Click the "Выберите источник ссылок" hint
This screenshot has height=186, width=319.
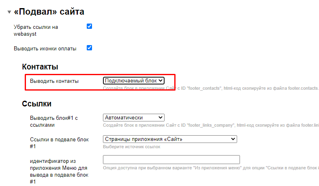132,147
